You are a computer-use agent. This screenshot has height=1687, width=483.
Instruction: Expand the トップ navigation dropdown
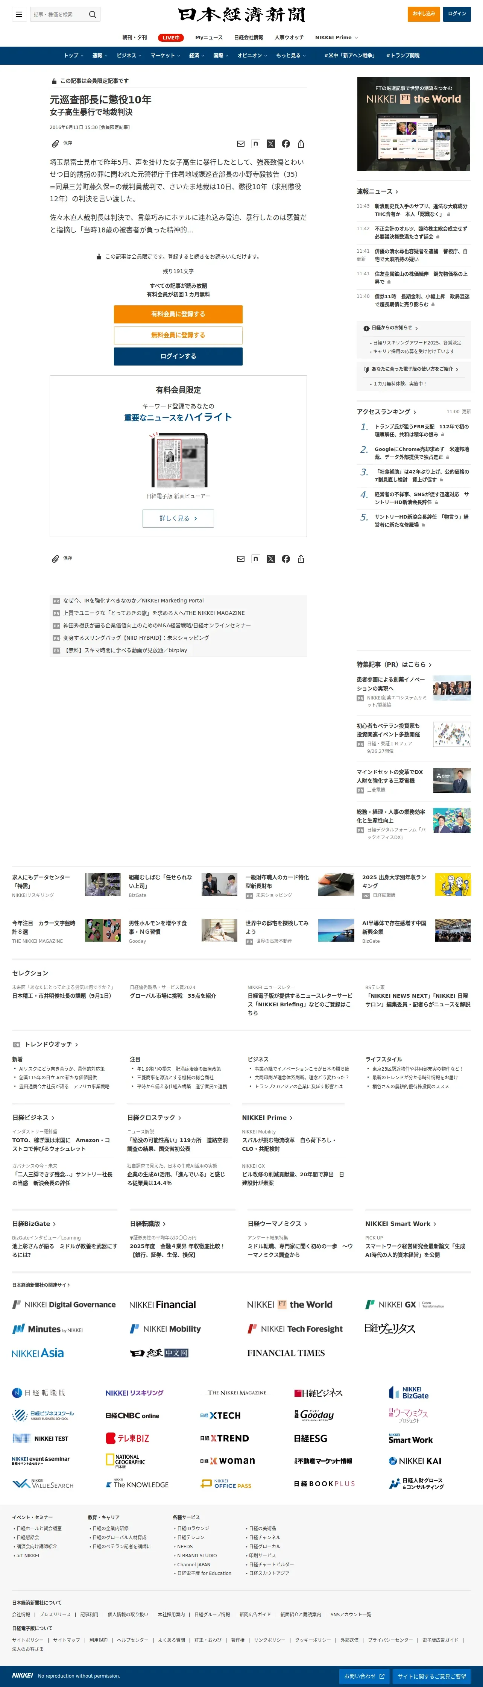pyautogui.click(x=73, y=56)
